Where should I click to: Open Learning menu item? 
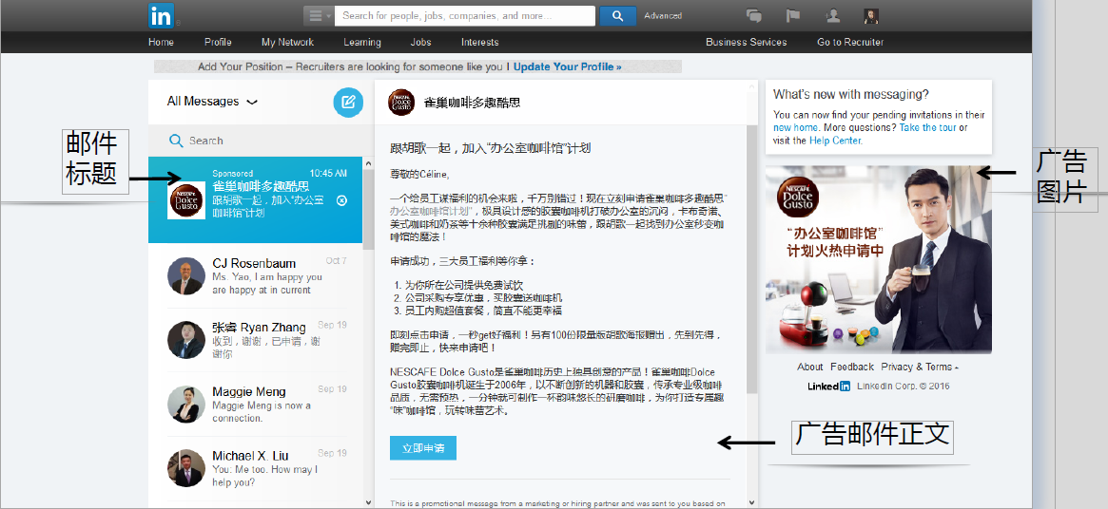pyautogui.click(x=361, y=43)
